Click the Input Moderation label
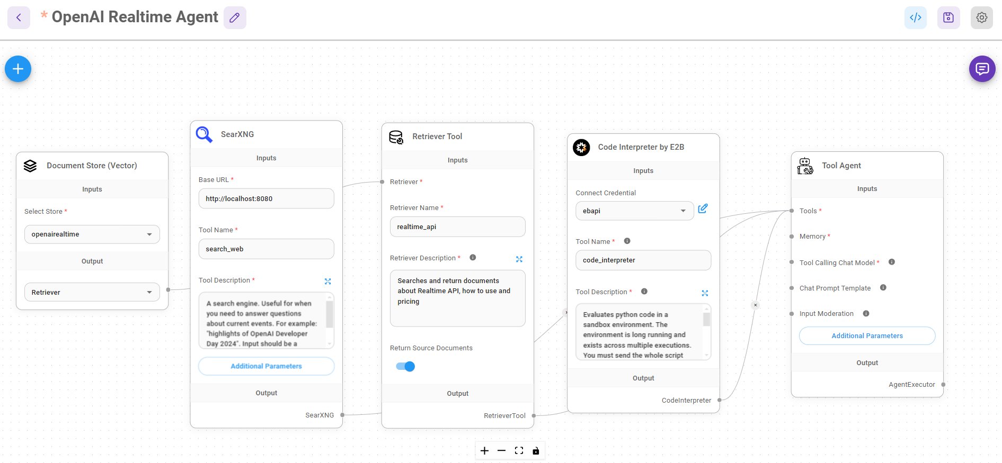 827,314
